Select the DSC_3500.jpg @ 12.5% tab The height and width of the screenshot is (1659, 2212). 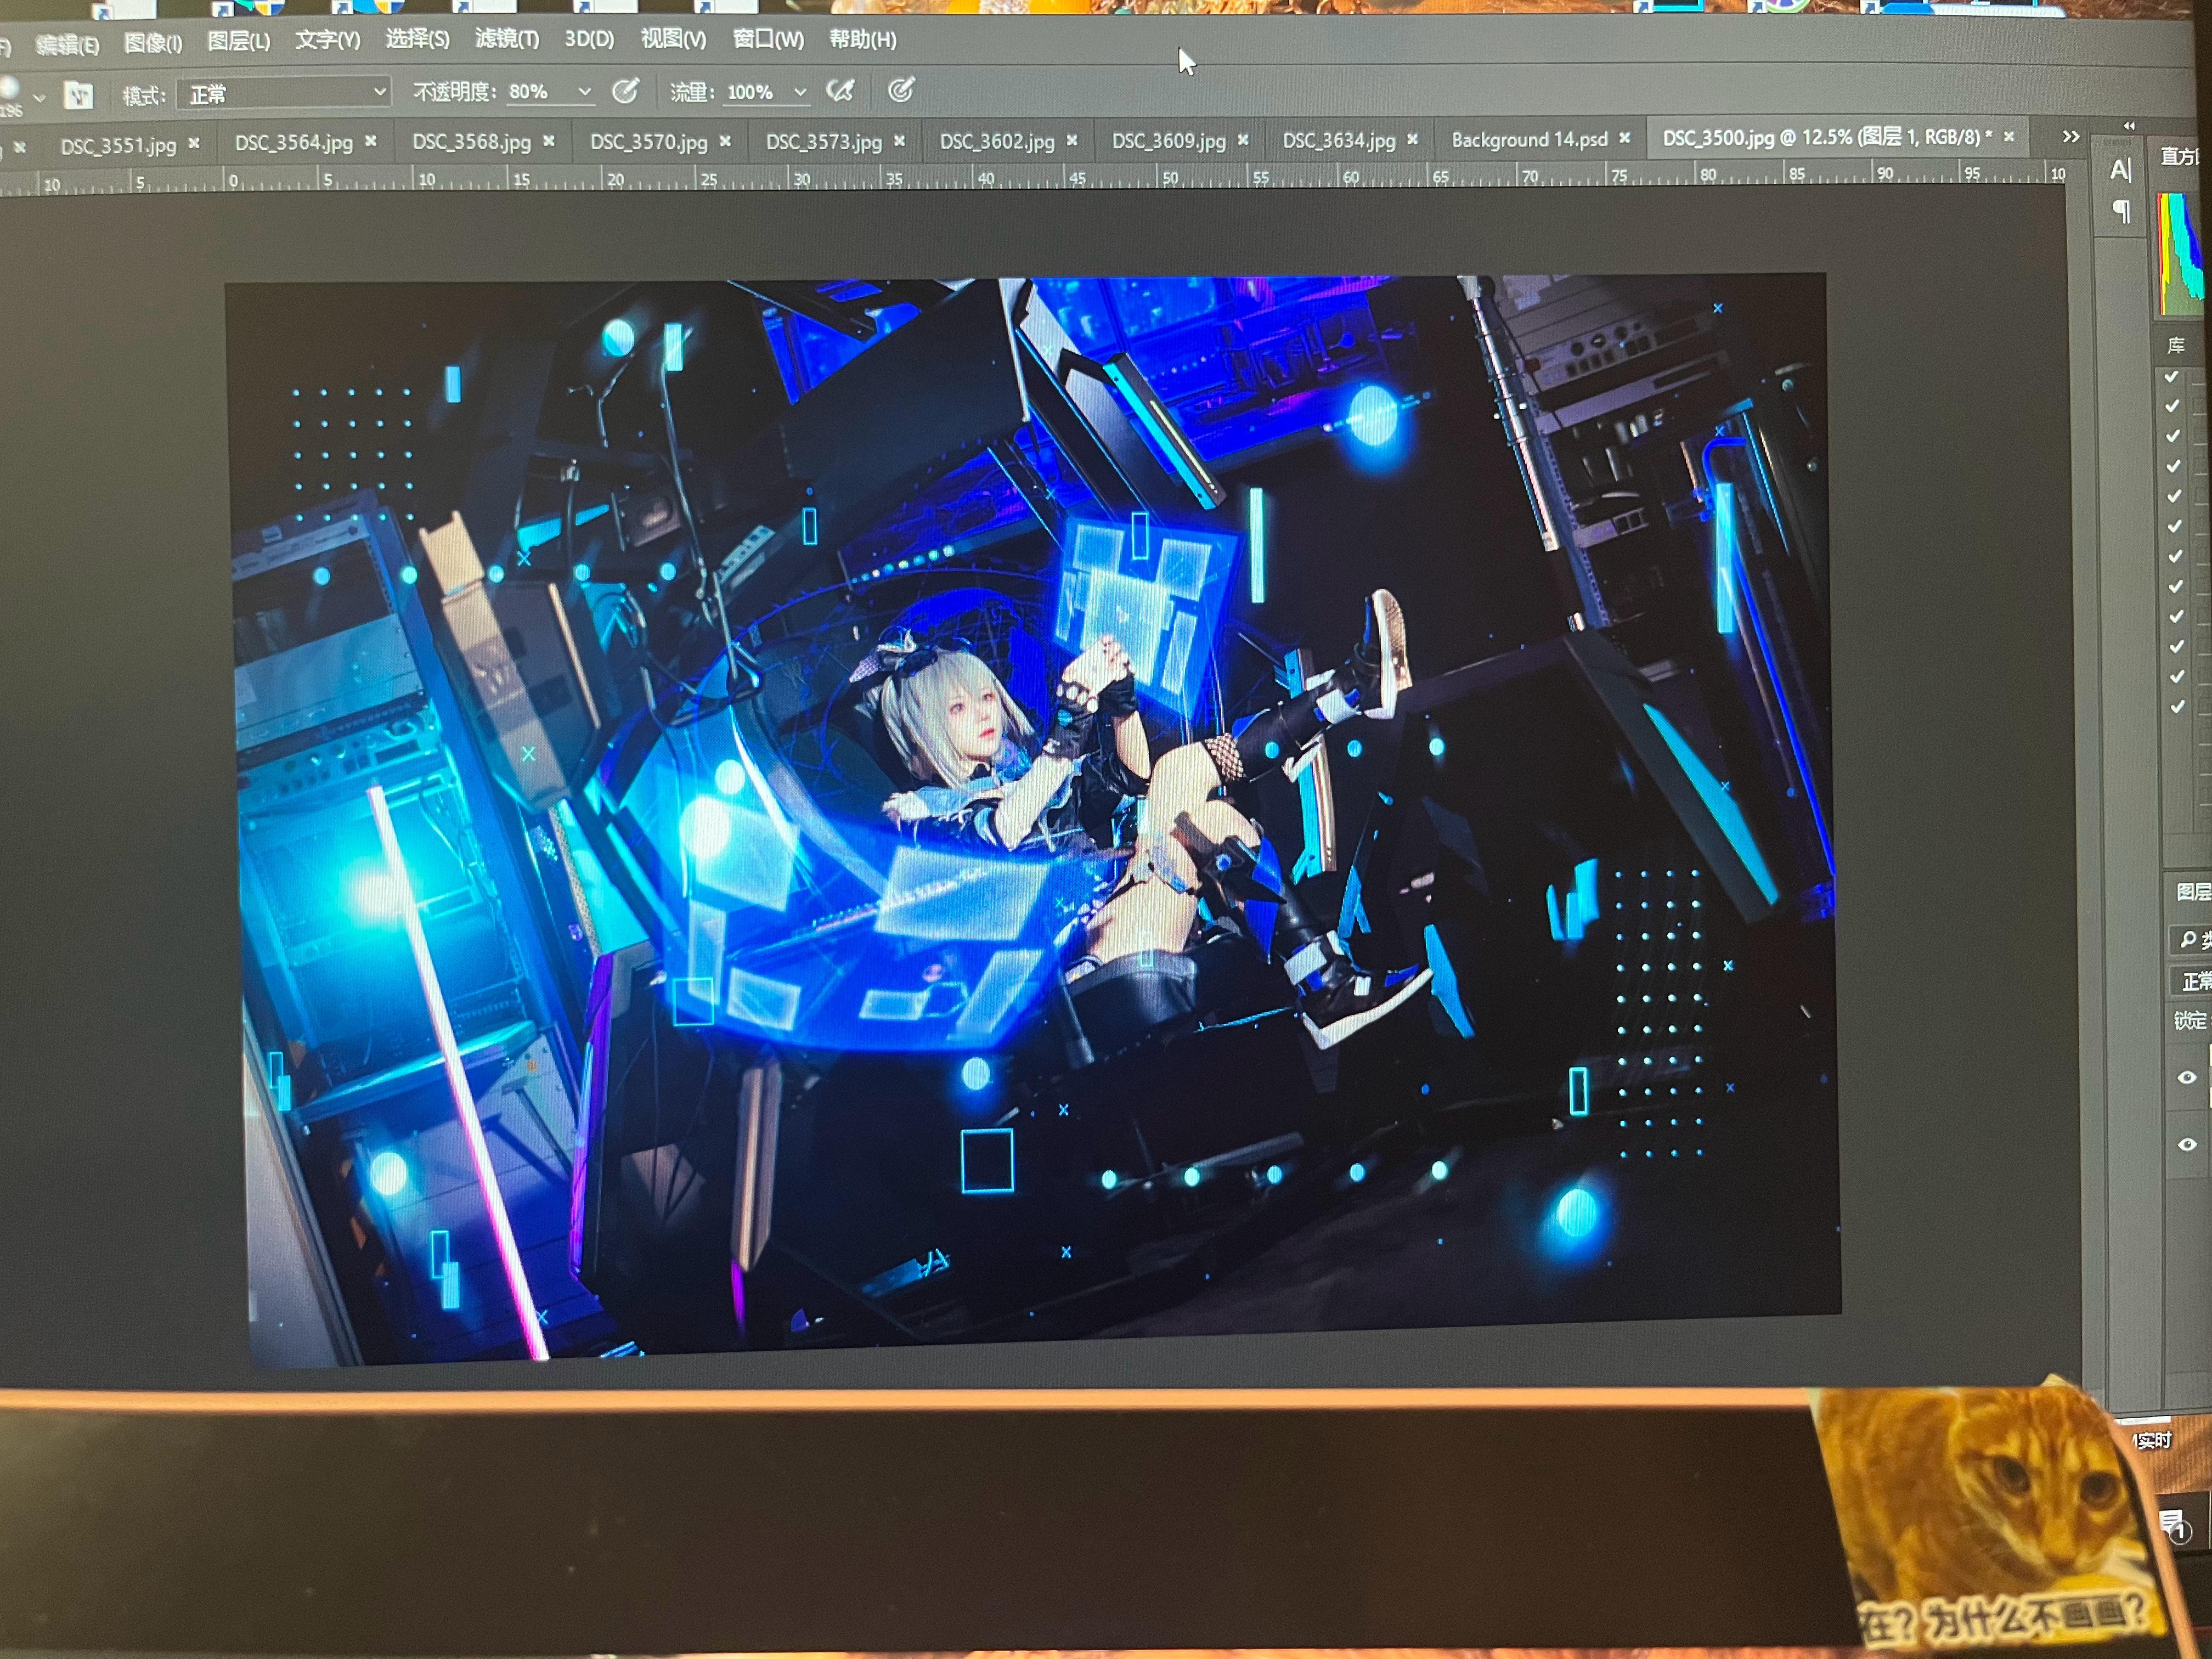point(1827,137)
